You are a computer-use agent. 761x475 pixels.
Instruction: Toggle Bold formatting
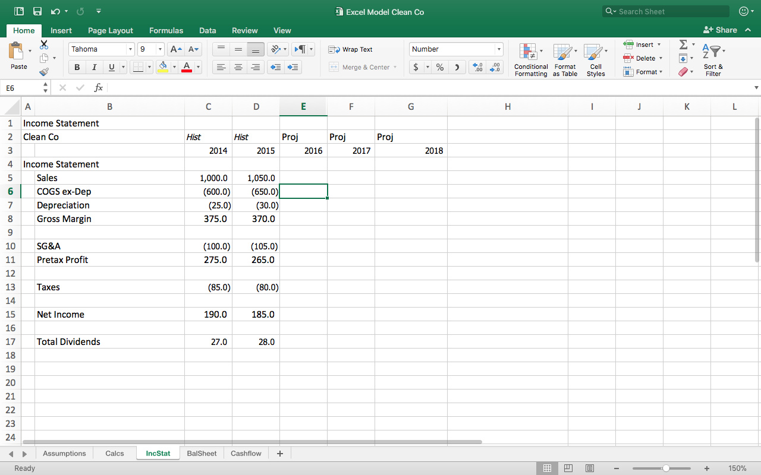click(x=77, y=67)
